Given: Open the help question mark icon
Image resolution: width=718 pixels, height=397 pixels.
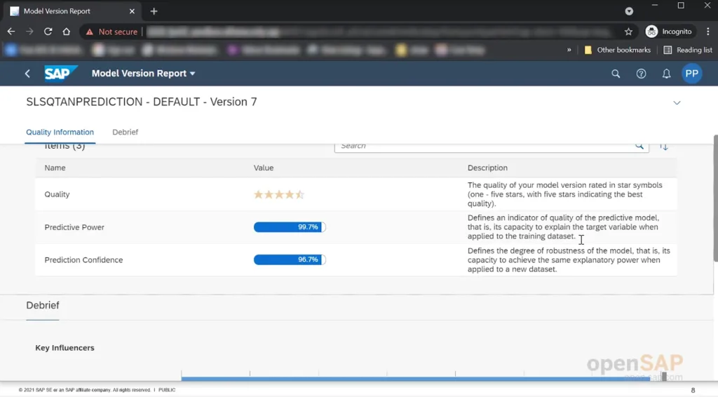Looking at the screenshot, I should (641, 73).
